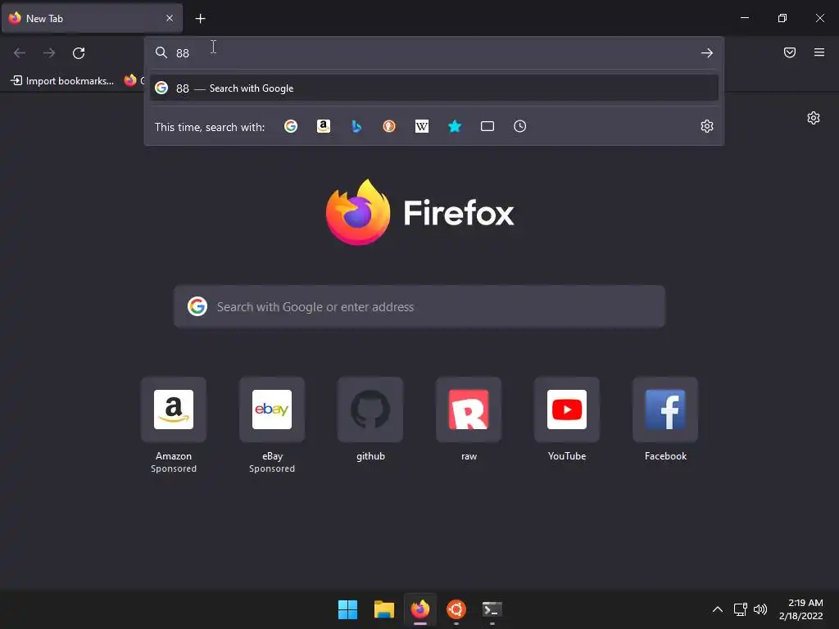Screen dimensions: 839x629
Task: Open the Windows Start menu
Action: [x=347, y=609]
